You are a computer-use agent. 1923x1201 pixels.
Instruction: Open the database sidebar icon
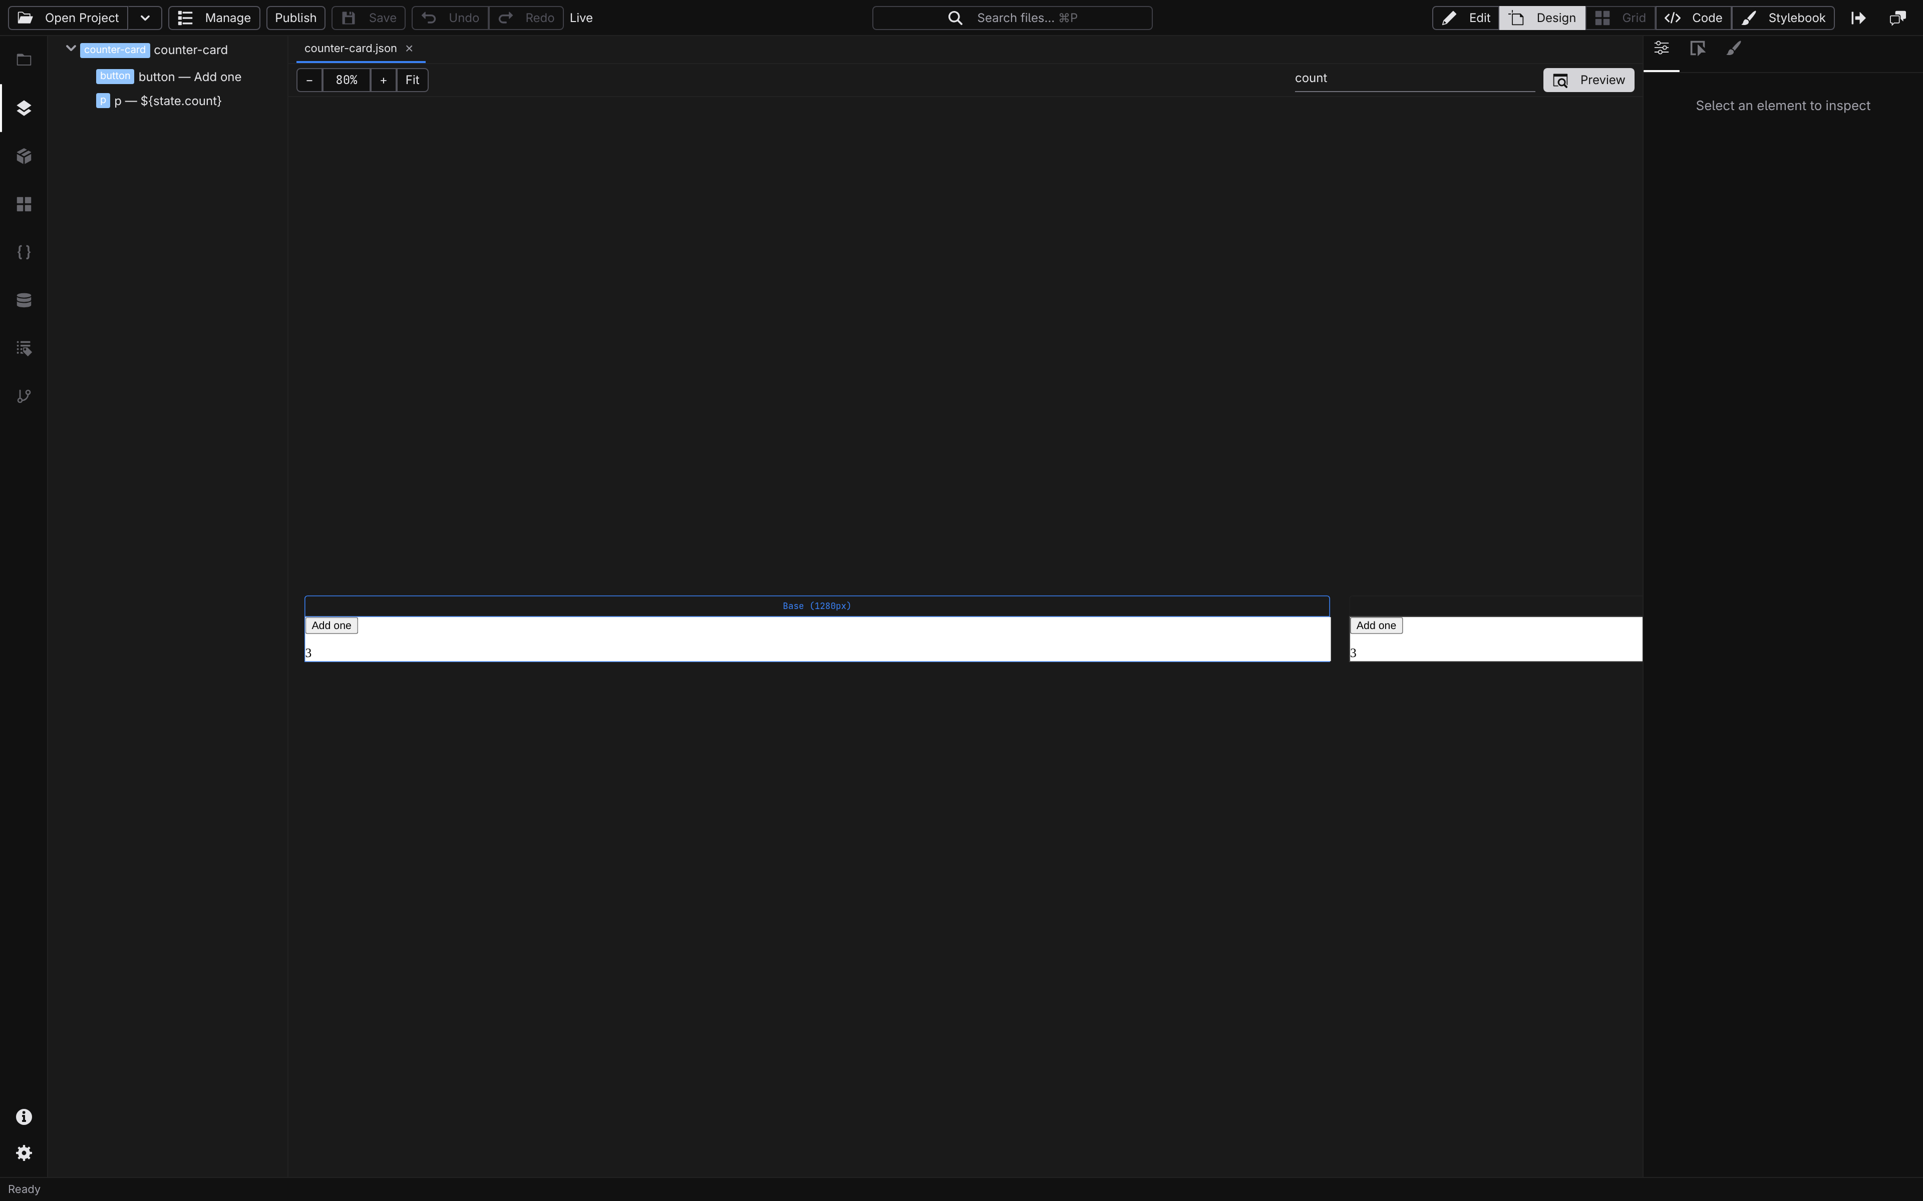pos(24,300)
